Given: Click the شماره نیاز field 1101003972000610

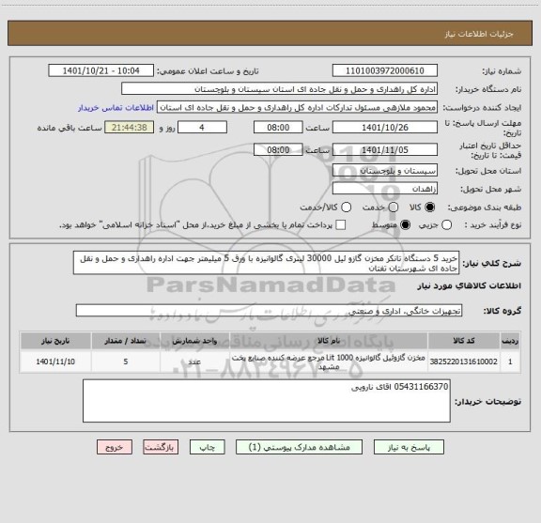Looking at the screenshot, I should [x=385, y=70].
